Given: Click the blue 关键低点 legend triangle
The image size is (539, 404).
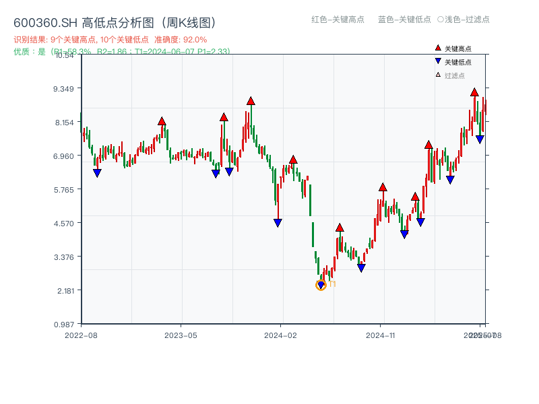Looking at the screenshot, I should 438,61.
